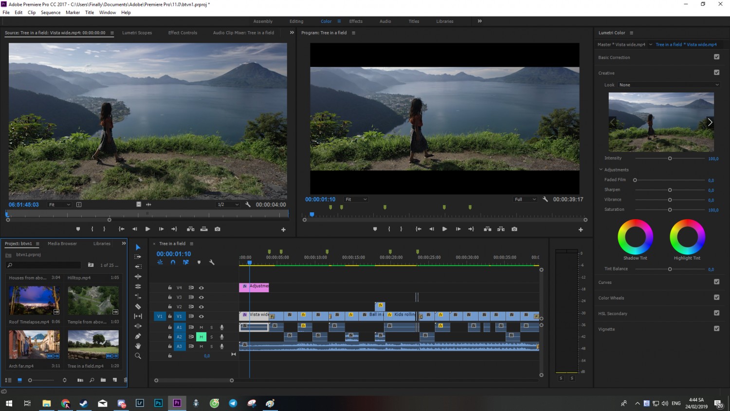Expand the Curves section header
The width and height of the screenshot is (730, 411).
point(605,282)
